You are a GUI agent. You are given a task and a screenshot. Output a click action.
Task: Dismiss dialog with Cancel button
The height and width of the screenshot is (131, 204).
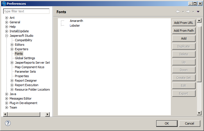(x=189, y=123)
